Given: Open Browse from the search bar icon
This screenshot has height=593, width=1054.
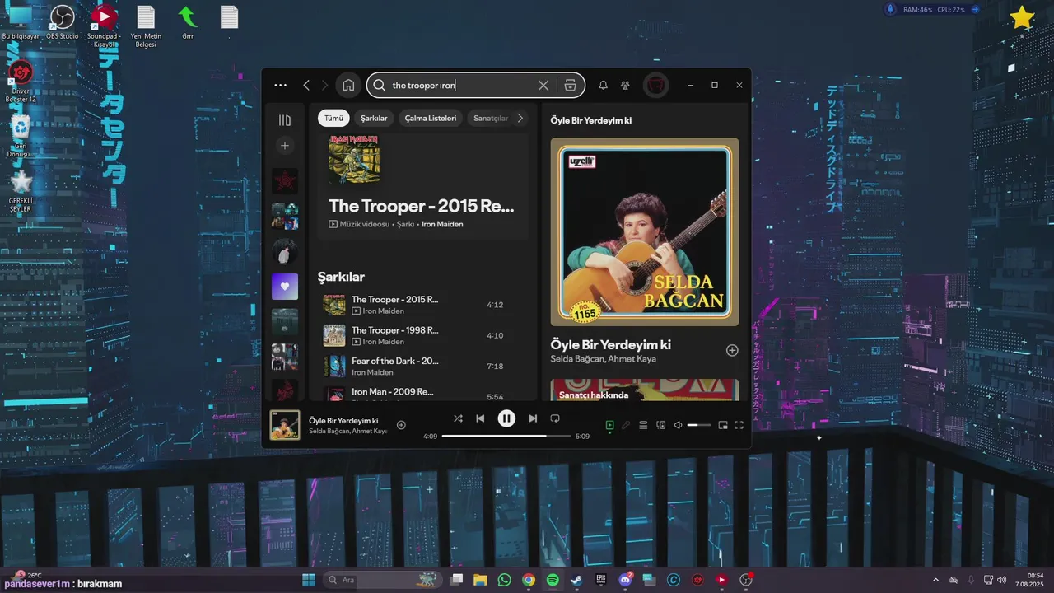Looking at the screenshot, I should 570,85.
